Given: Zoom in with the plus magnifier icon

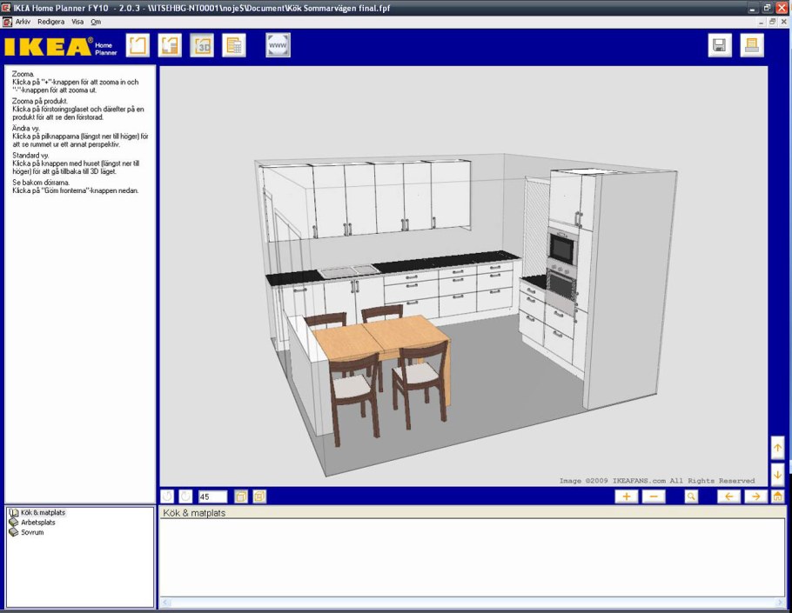Looking at the screenshot, I should click(x=626, y=496).
